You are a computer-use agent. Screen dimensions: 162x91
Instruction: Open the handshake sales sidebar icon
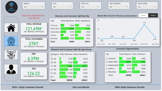point(11,55)
